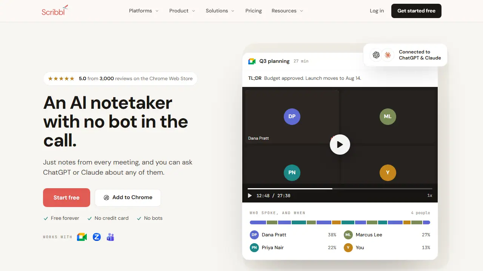The width and height of the screenshot is (483, 271).
Task: Click the Y avatar in video grid
Action: coord(388,173)
